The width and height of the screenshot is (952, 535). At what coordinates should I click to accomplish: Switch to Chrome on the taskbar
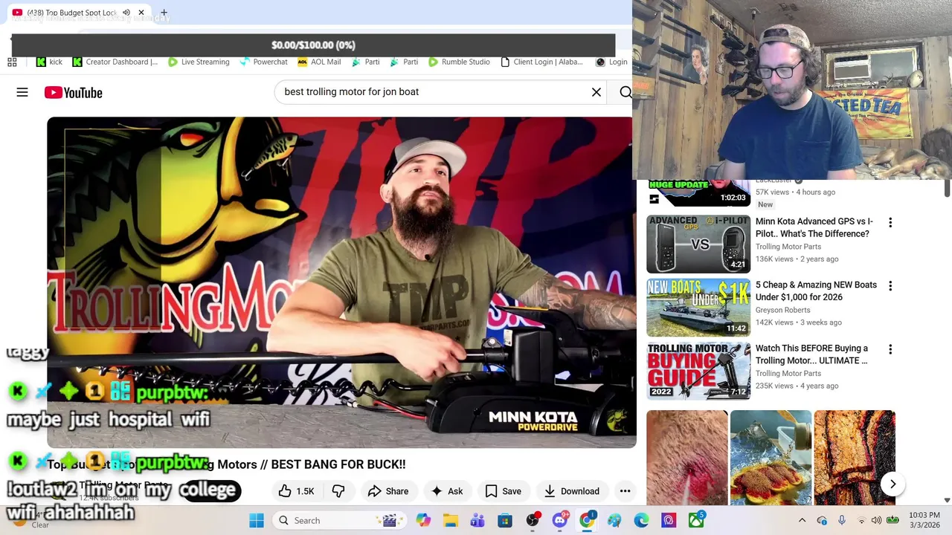tap(588, 520)
